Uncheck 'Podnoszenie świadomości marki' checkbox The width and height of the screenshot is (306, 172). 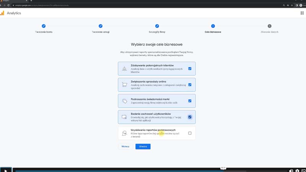[x=190, y=101]
